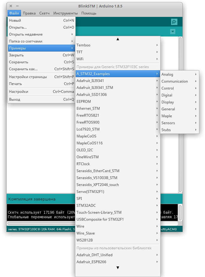The height and width of the screenshot is (277, 205).
Task: Open Touch-Screen-Library_STM examples
Action: coord(118,212)
